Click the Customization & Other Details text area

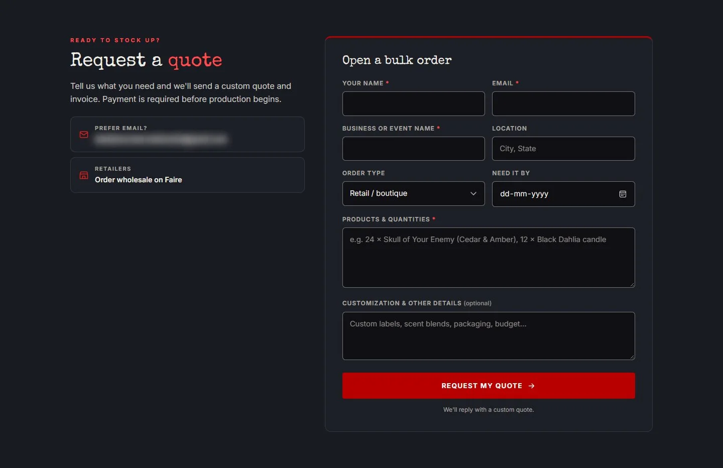(489, 336)
